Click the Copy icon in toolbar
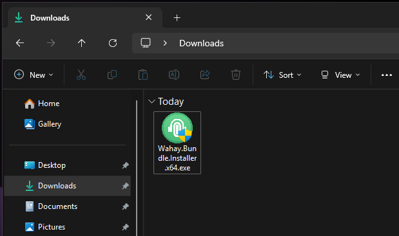The width and height of the screenshot is (399, 236). 112,75
